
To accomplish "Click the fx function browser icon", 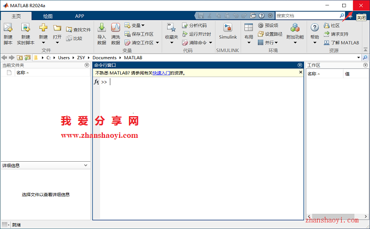I will pyautogui.click(x=96, y=81).
